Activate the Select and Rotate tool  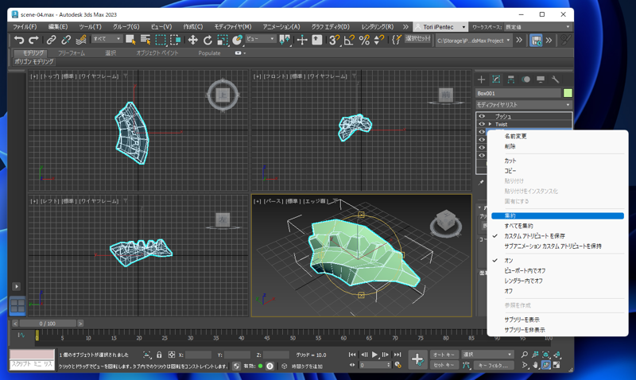point(207,40)
